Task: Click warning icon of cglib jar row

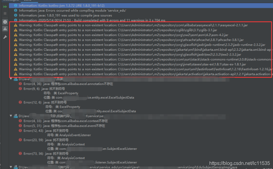Action: [16, 30]
